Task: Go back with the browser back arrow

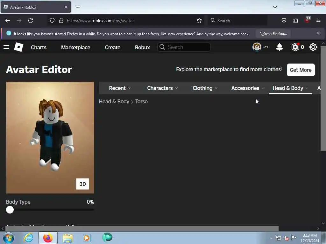Action: point(8,21)
